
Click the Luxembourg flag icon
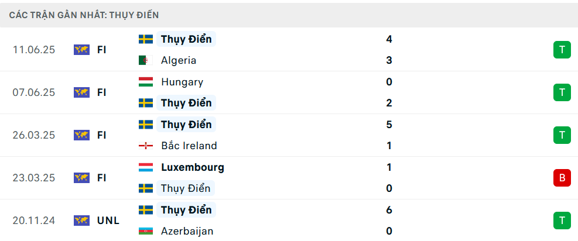coord(146,167)
